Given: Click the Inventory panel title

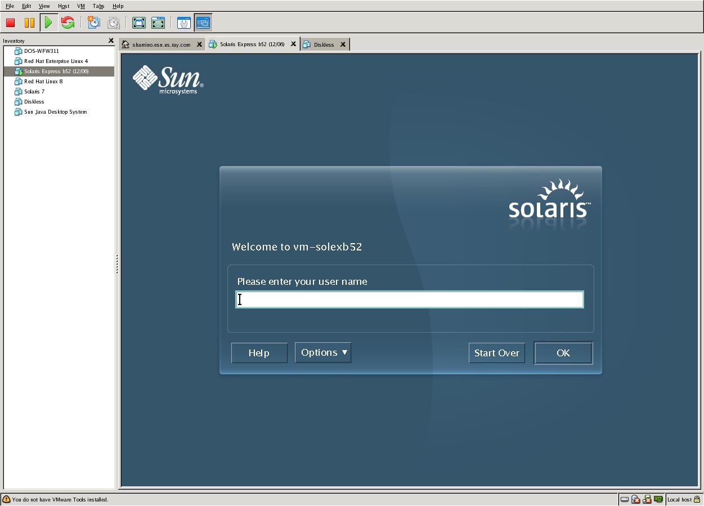Looking at the screenshot, I should pos(14,41).
